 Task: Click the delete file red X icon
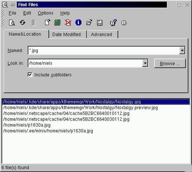point(68,23)
